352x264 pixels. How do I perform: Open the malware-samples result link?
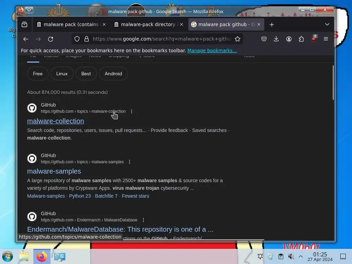54,171
